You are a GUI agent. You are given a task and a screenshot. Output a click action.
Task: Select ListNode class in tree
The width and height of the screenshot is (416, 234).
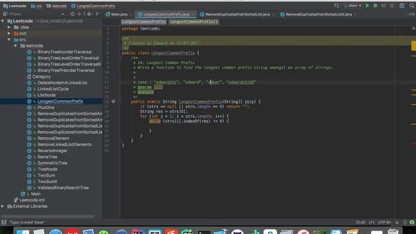tap(46, 95)
